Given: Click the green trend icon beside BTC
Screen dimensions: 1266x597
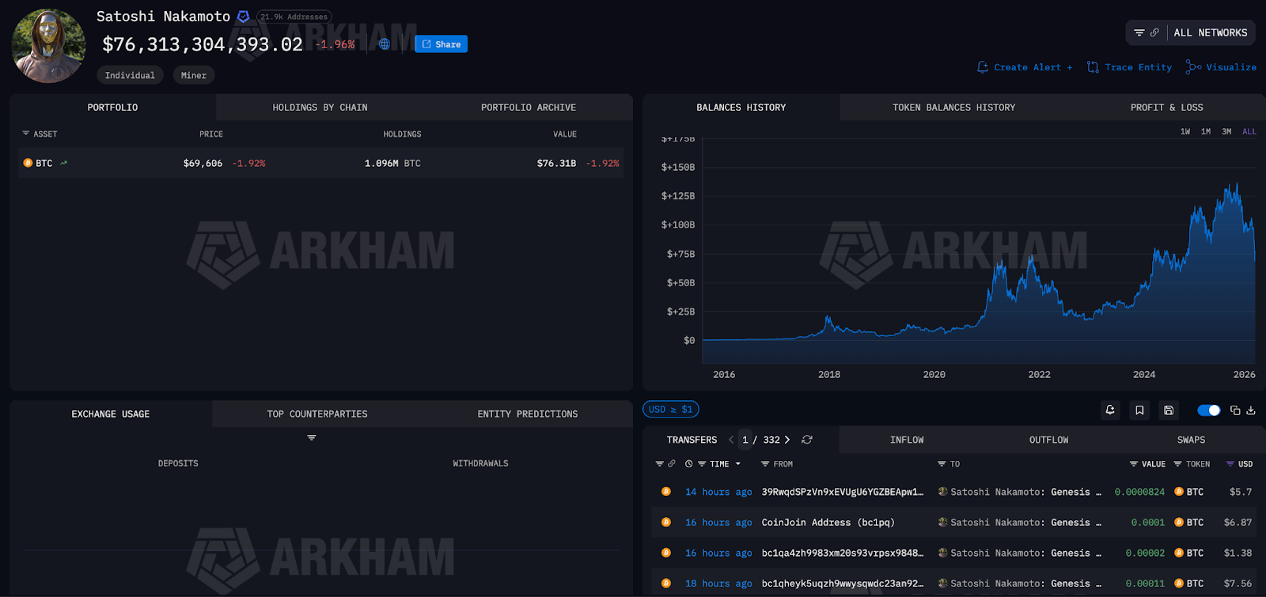Looking at the screenshot, I should coord(63,163).
